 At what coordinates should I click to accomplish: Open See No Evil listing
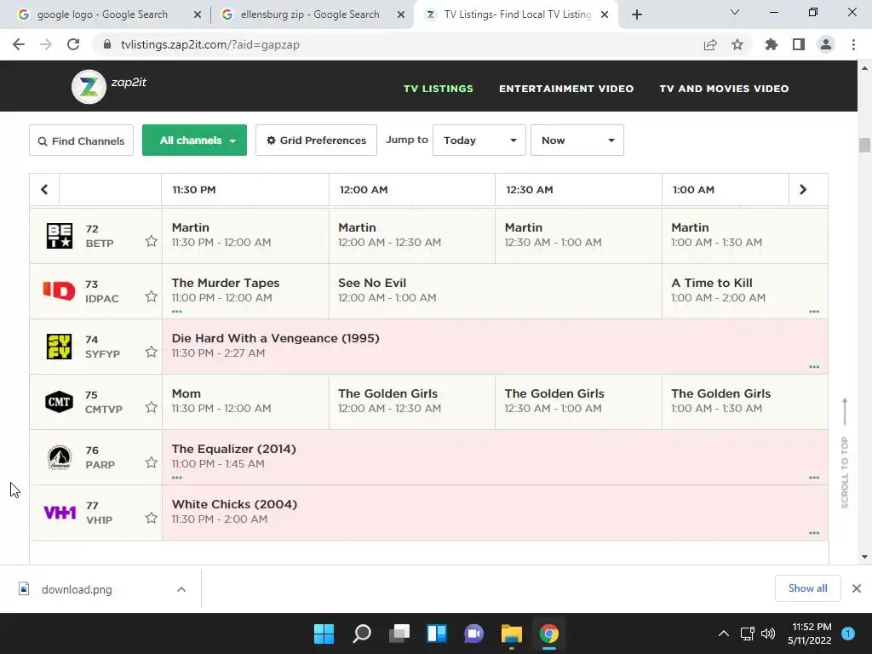[x=496, y=291]
